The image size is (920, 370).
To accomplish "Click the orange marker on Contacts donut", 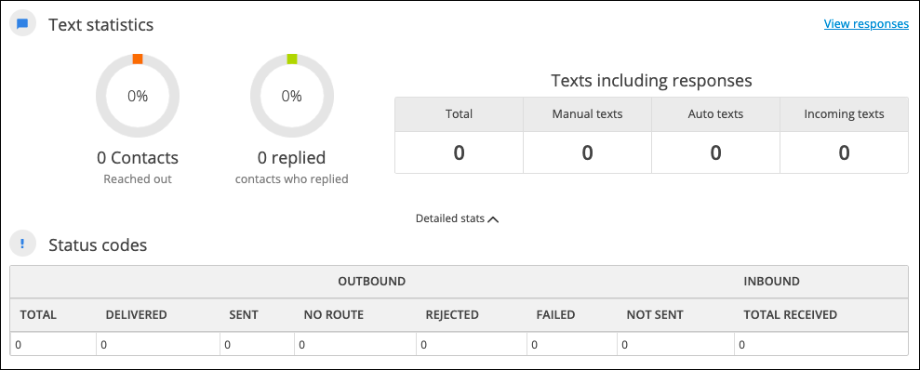I will pyautogui.click(x=138, y=59).
